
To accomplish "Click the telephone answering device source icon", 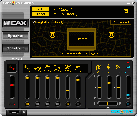I will (x=57, y=68).
